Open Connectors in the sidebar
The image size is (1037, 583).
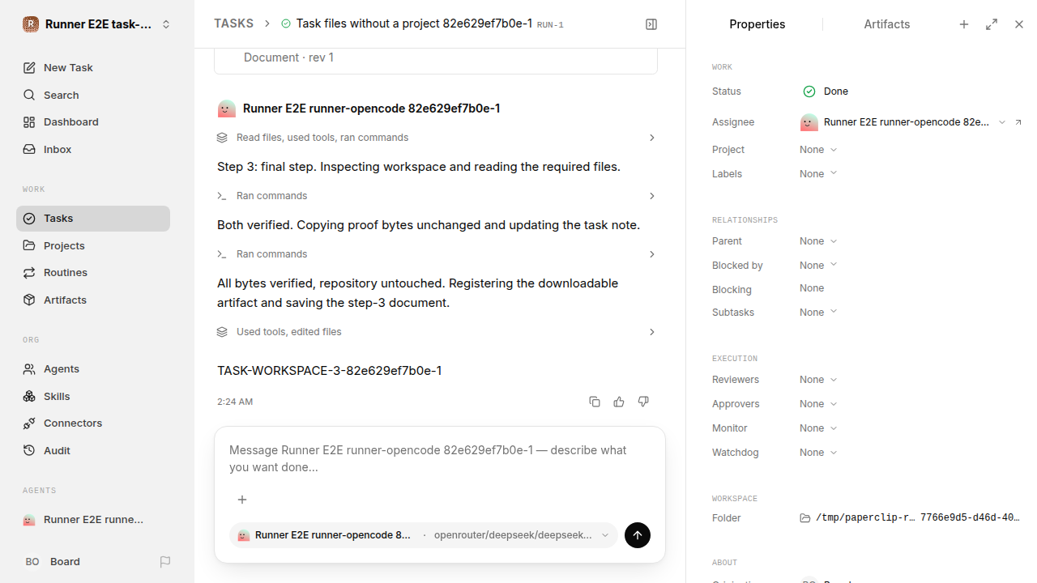[93, 423]
